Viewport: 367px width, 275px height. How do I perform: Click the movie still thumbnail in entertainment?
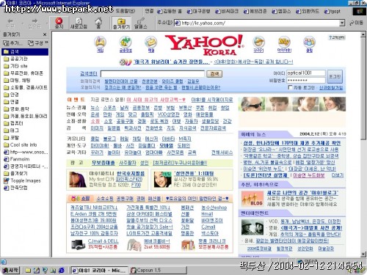coord(252,227)
